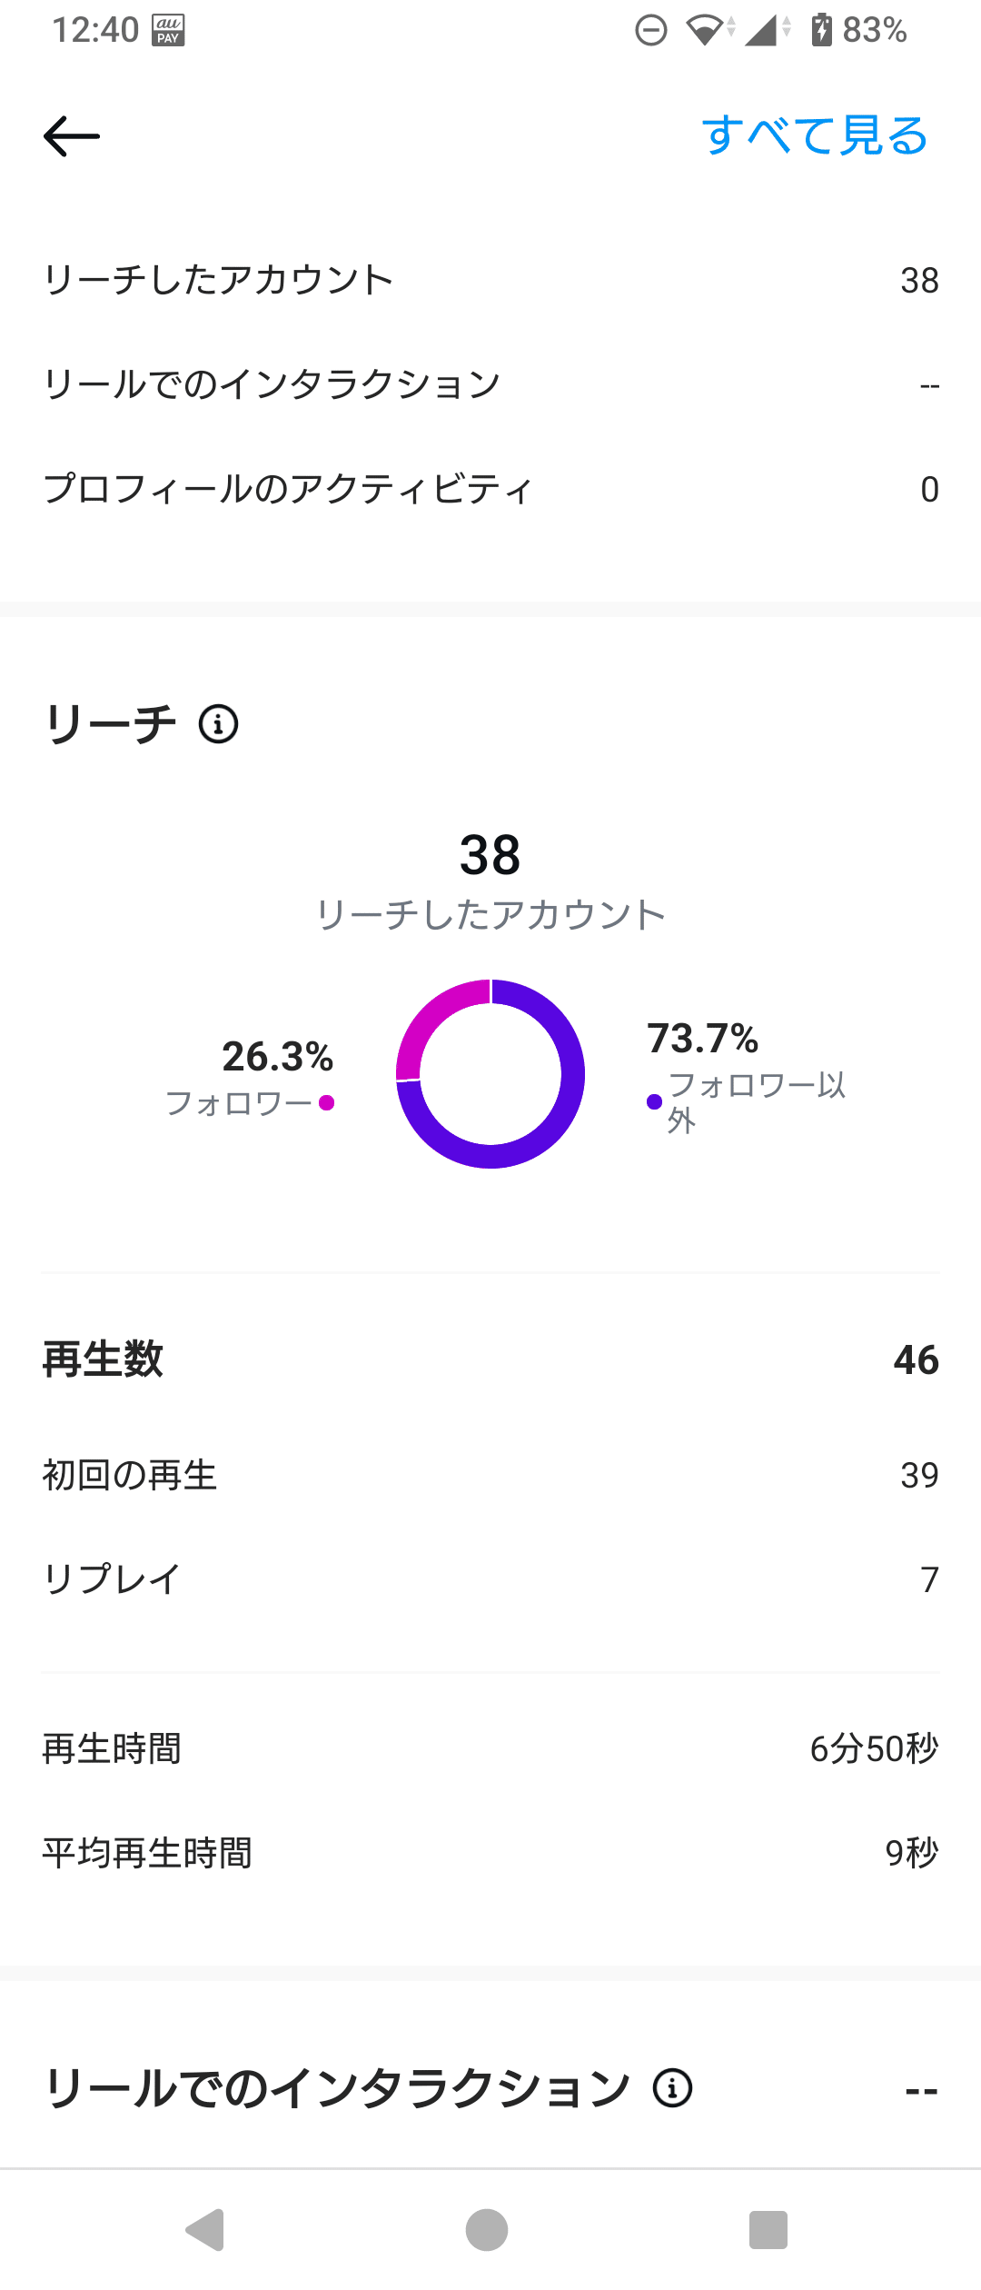Tap the battery icon in status bar
The image size is (981, 2290).
[x=821, y=30]
